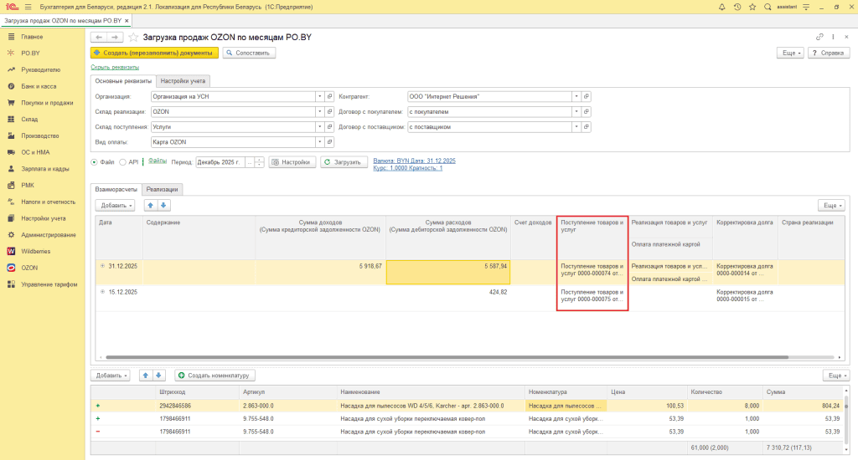This screenshot has height=460, width=858.
Task: Open OZON section in sidebar
Action: pos(29,268)
